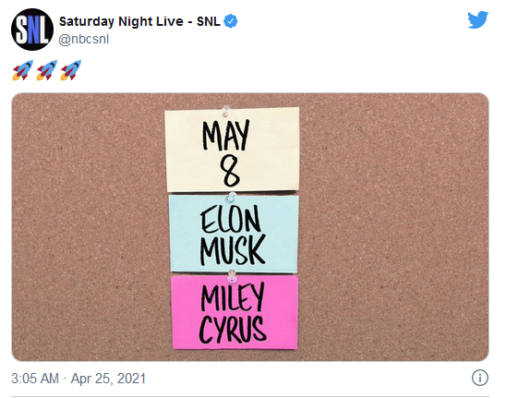Open the Saturday Night Live - SNL profile name
The image size is (506, 398).
click(139, 21)
